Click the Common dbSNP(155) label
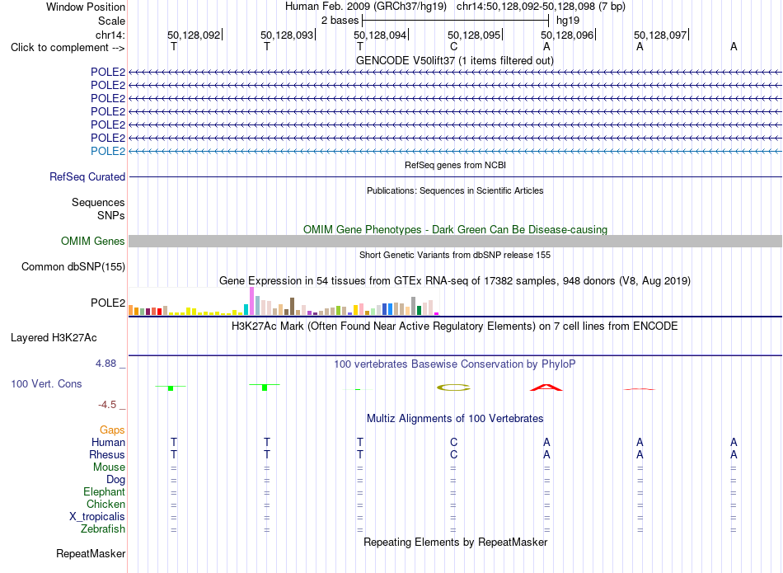This screenshot has height=573, width=783. pos(73,267)
